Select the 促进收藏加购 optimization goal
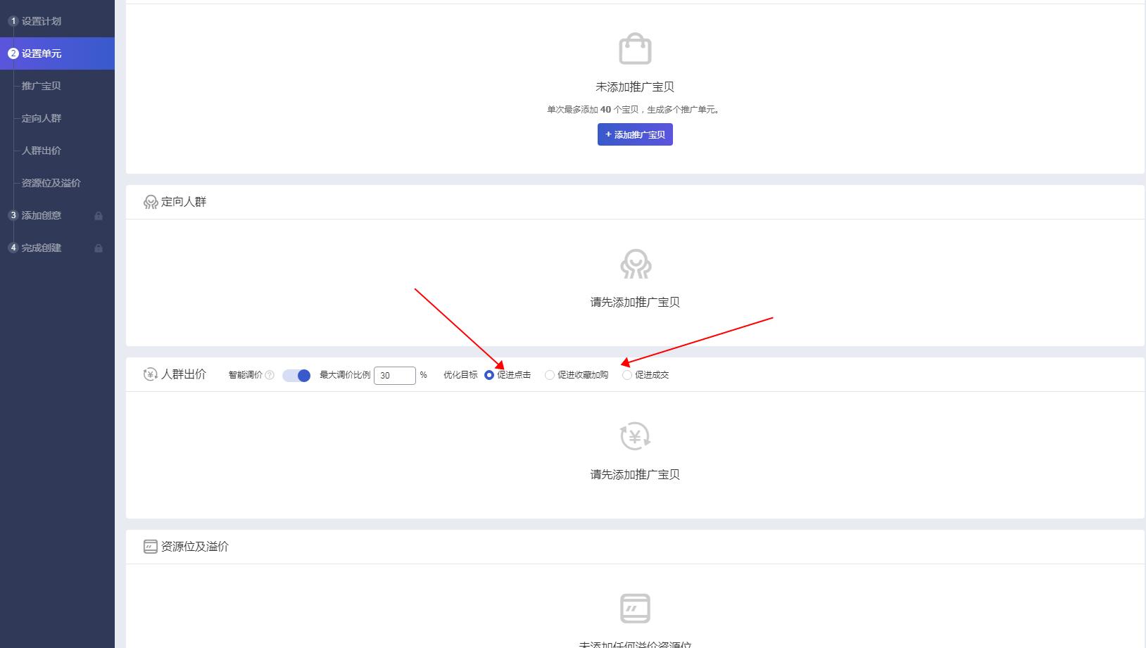 pos(550,375)
